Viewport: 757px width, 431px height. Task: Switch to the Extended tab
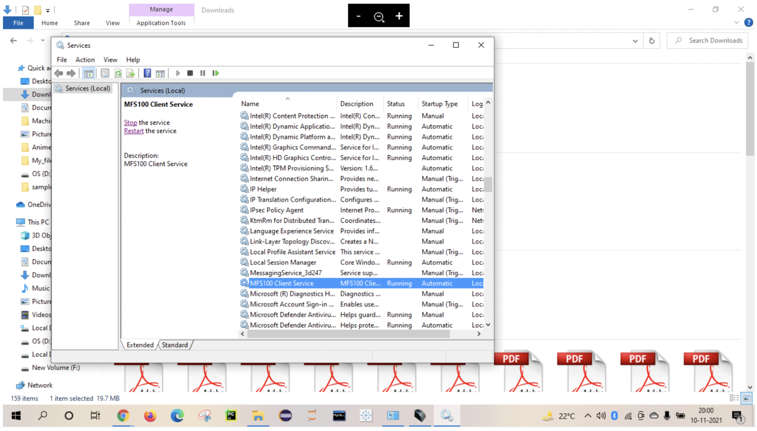pos(140,345)
